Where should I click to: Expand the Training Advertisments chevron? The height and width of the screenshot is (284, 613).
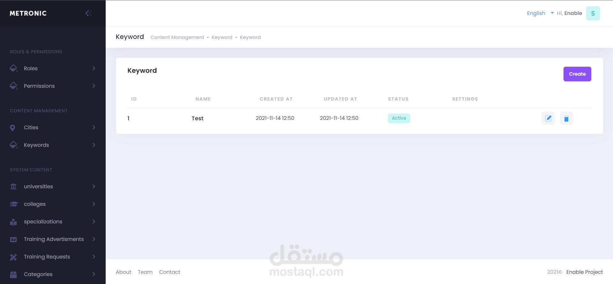pyautogui.click(x=94, y=239)
